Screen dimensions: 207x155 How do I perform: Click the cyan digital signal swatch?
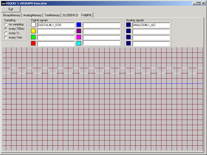[79, 43]
